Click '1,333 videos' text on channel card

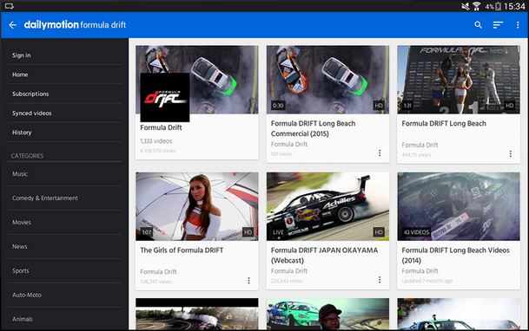[156, 141]
